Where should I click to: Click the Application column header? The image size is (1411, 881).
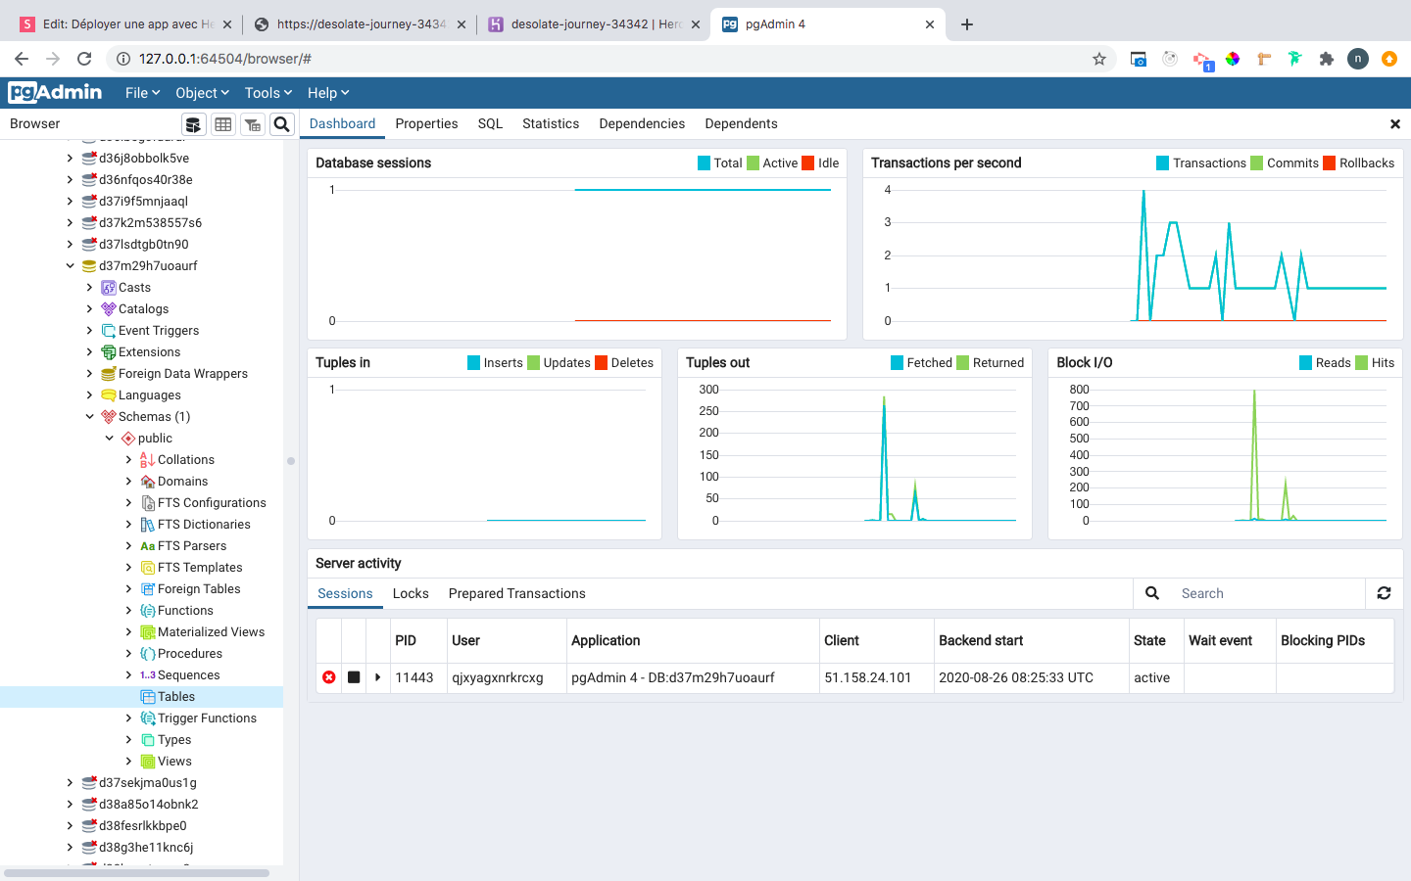click(x=693, y=640)
